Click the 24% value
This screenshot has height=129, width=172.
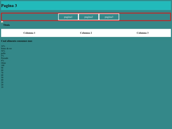[3, 46]
